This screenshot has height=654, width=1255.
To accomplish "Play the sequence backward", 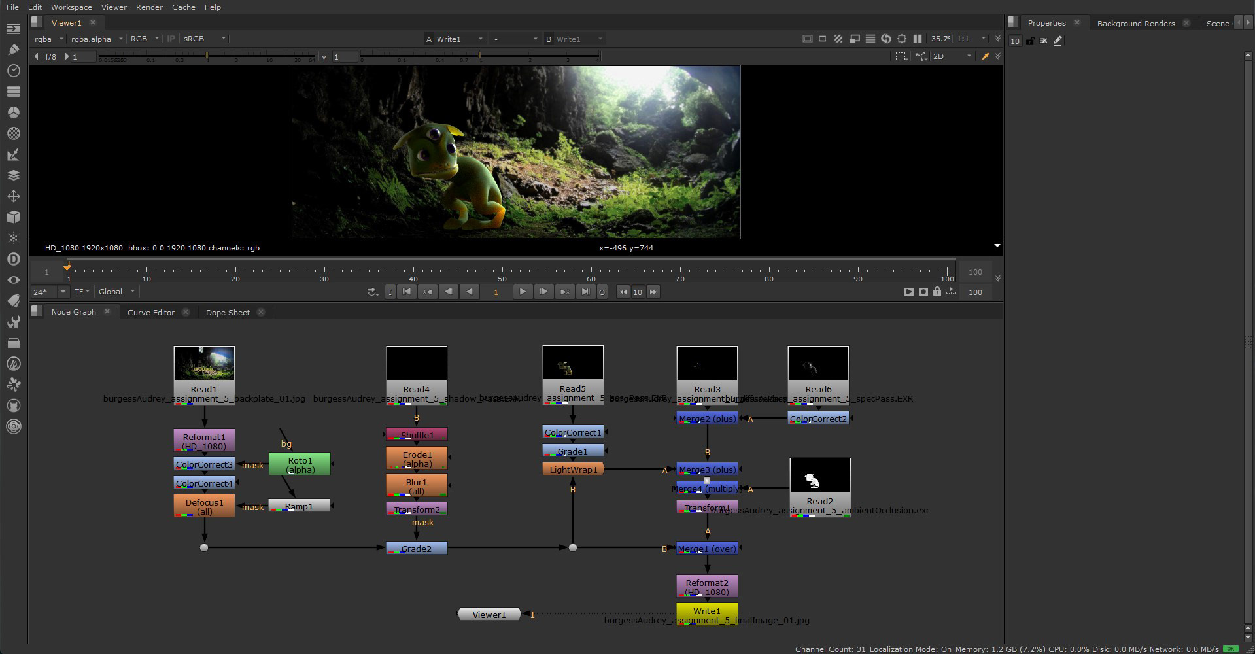I will click(x=470, y=292).
